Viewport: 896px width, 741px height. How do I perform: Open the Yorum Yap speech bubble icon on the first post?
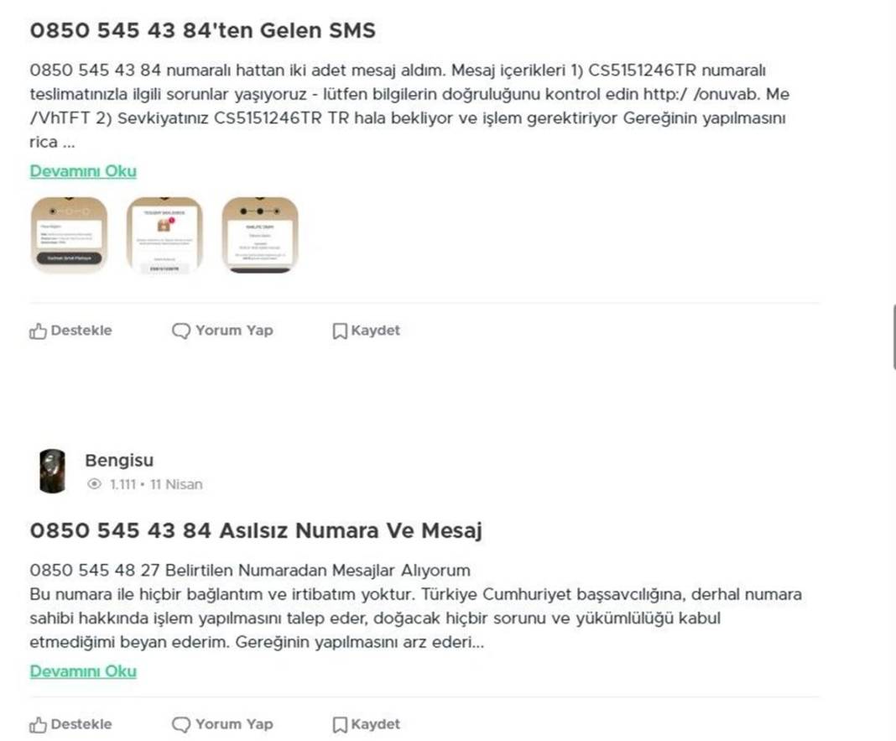[x=181, y=331]
